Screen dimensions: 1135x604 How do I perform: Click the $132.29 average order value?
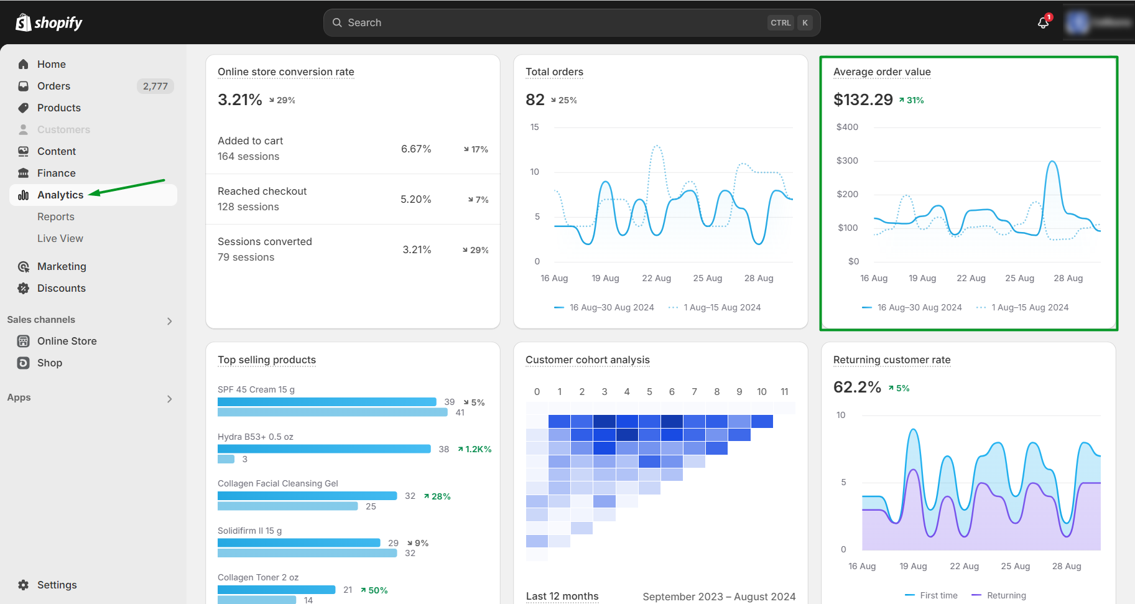(863, 100)
